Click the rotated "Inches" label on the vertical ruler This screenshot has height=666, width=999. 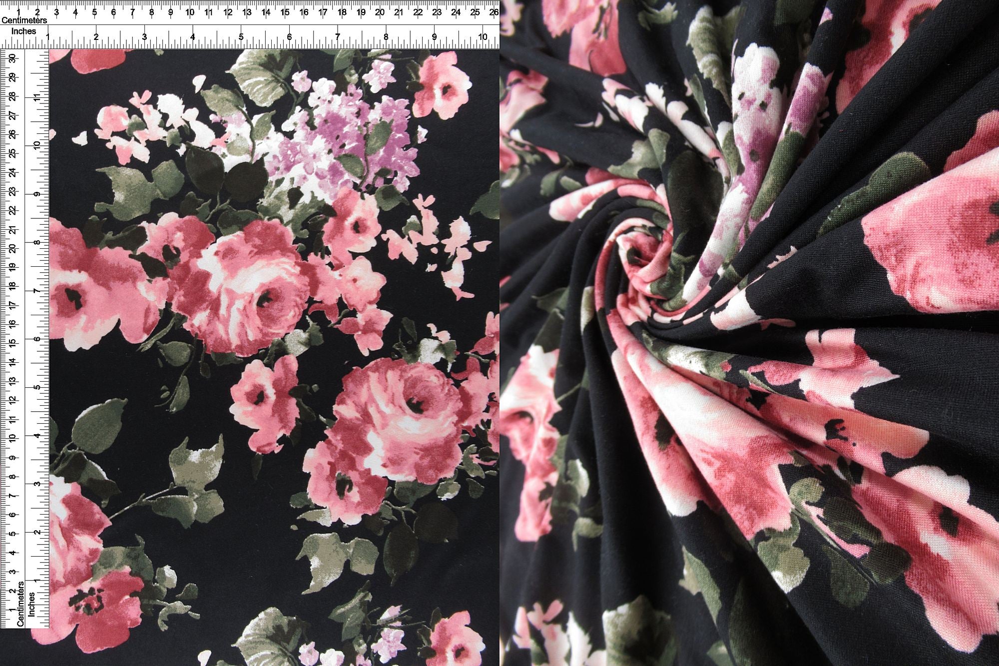point(31,604)
